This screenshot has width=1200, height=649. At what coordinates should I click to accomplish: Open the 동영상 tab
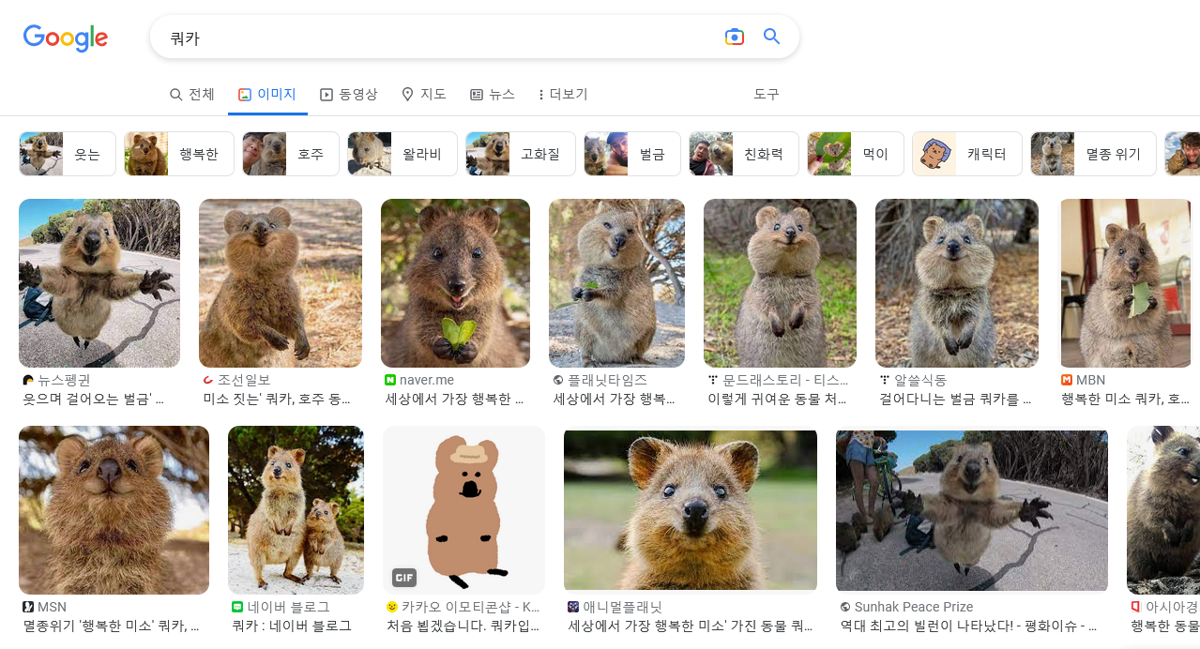[349, 95]
